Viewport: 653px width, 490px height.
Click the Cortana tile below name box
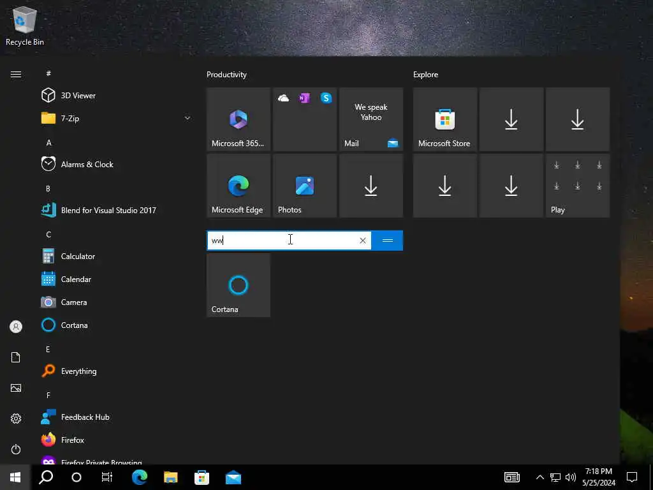pos(238,285)
